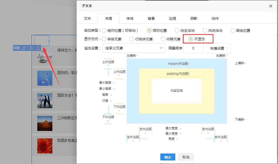Select 绝对位置（可移动） positioning option

[104, 31]
